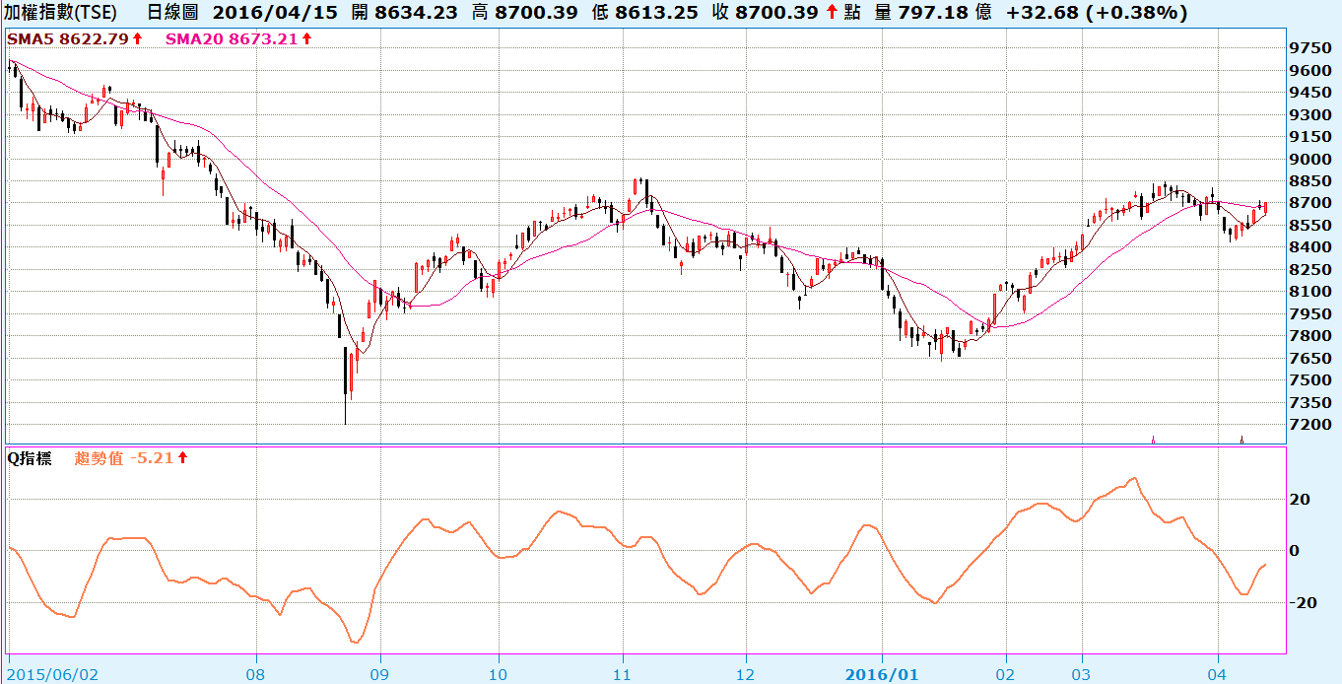Click the 7200 price axis label
The width and height of the screenshot is (1342, 684).
coord(1311,425)
